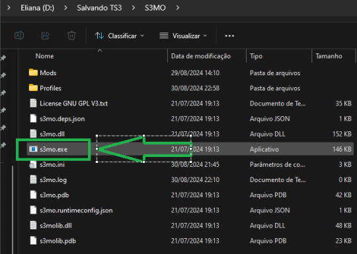This screenshot has width=357, height=254.
Task: Click the s3mo.log date 30/08/2024 22:10
Action: (x=195, y=180)
